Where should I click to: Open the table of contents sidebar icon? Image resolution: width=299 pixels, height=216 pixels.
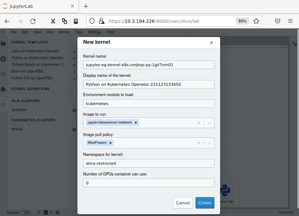pyautogui.click(x=3, y=74)
